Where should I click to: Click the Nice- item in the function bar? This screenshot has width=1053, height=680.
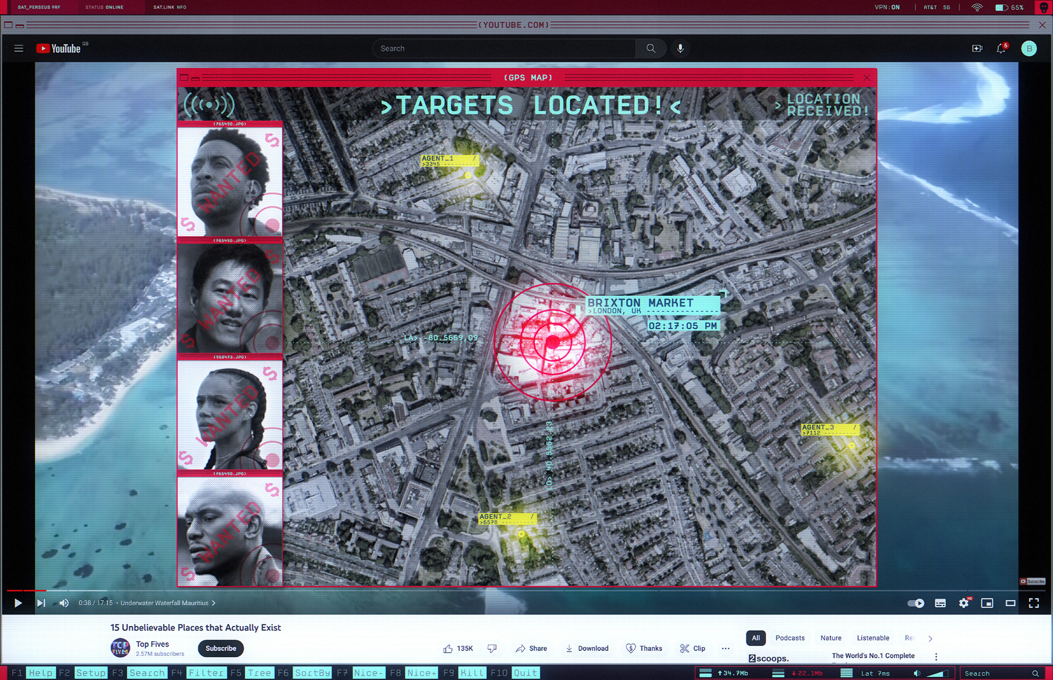(369, 673)
